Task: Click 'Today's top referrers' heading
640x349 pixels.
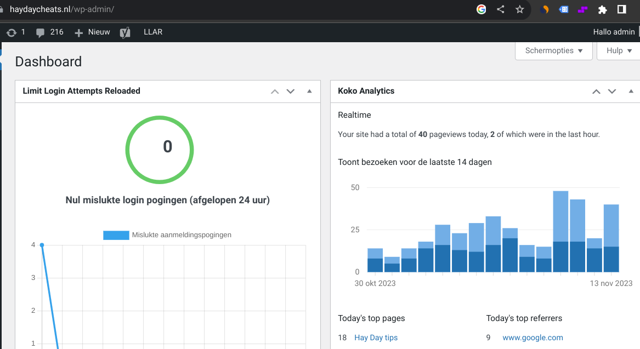Action: coord(524,318)
